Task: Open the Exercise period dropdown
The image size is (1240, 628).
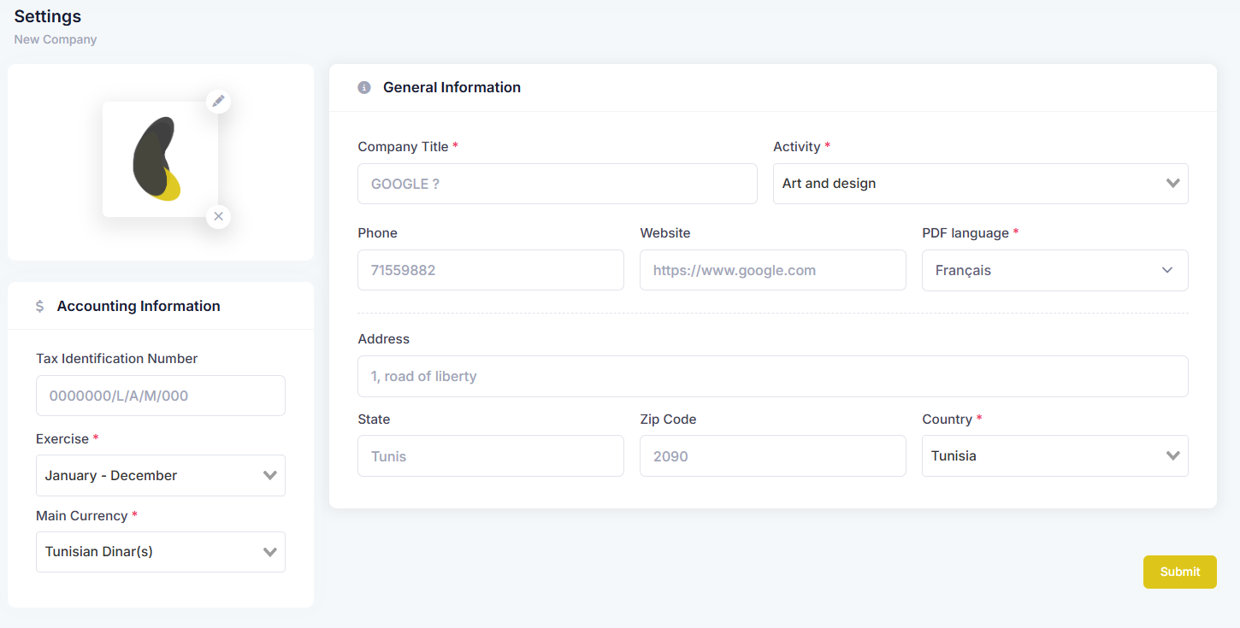Action: (161, 475)
